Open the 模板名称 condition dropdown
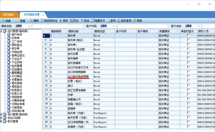Image resolution: width=215 pixels, height=132 pixels. pos(29,26)
